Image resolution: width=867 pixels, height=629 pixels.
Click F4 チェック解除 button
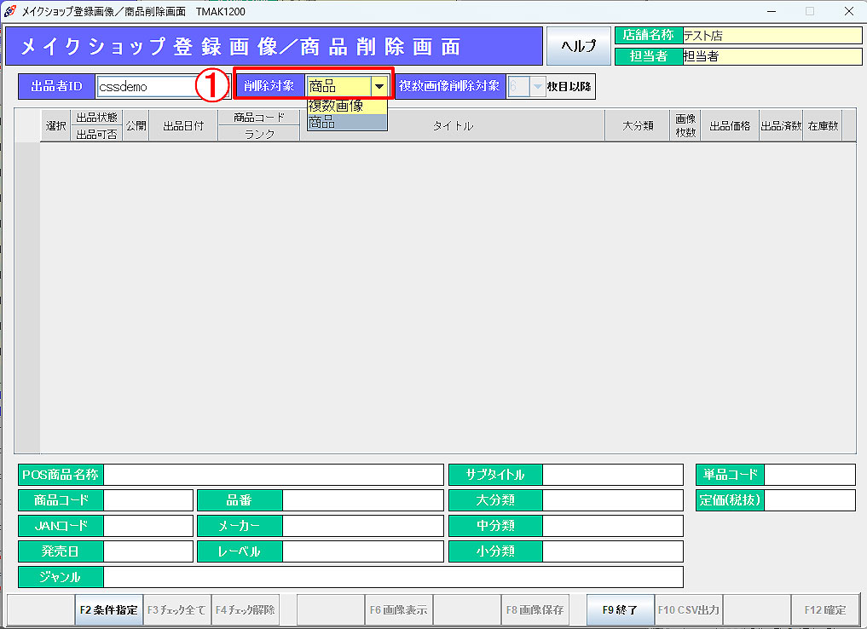245,610
